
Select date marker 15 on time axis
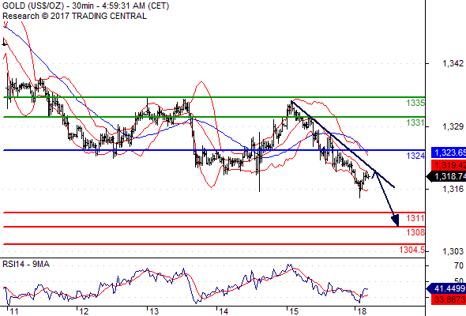pyautogui.click(x=294, y=311)
